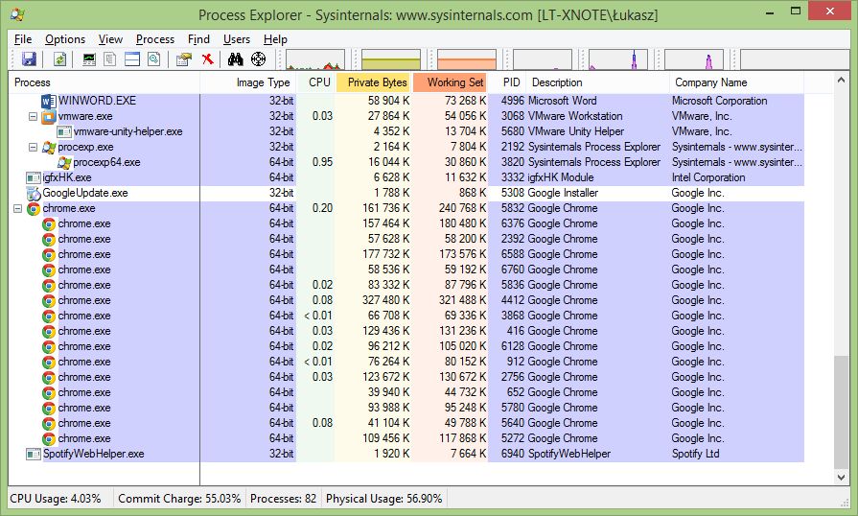This screenshot has height=516, width=858.
Task: Open System Information from the toolbar icon
Action: pos(88,59)
